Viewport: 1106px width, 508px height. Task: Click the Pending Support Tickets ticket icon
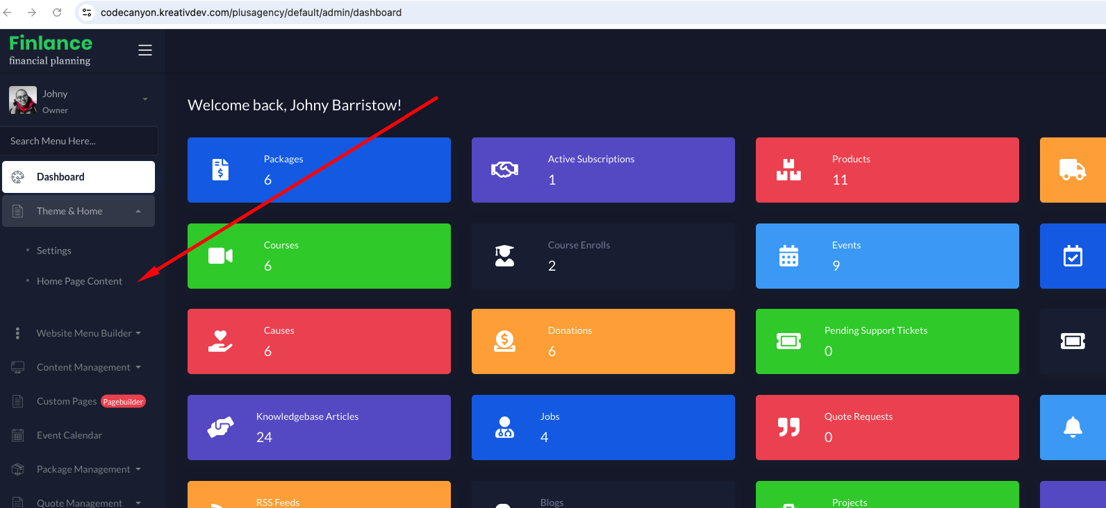click(x=789, y=341)
